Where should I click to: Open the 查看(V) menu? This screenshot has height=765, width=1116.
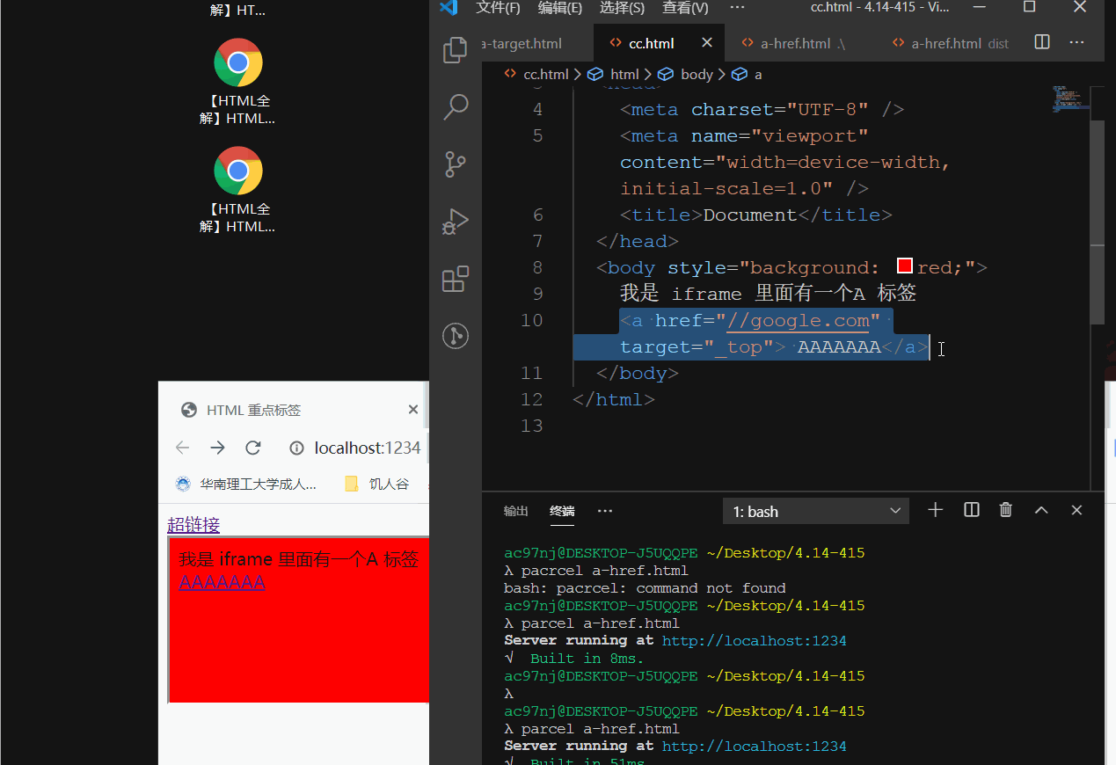tap(685, 8)
